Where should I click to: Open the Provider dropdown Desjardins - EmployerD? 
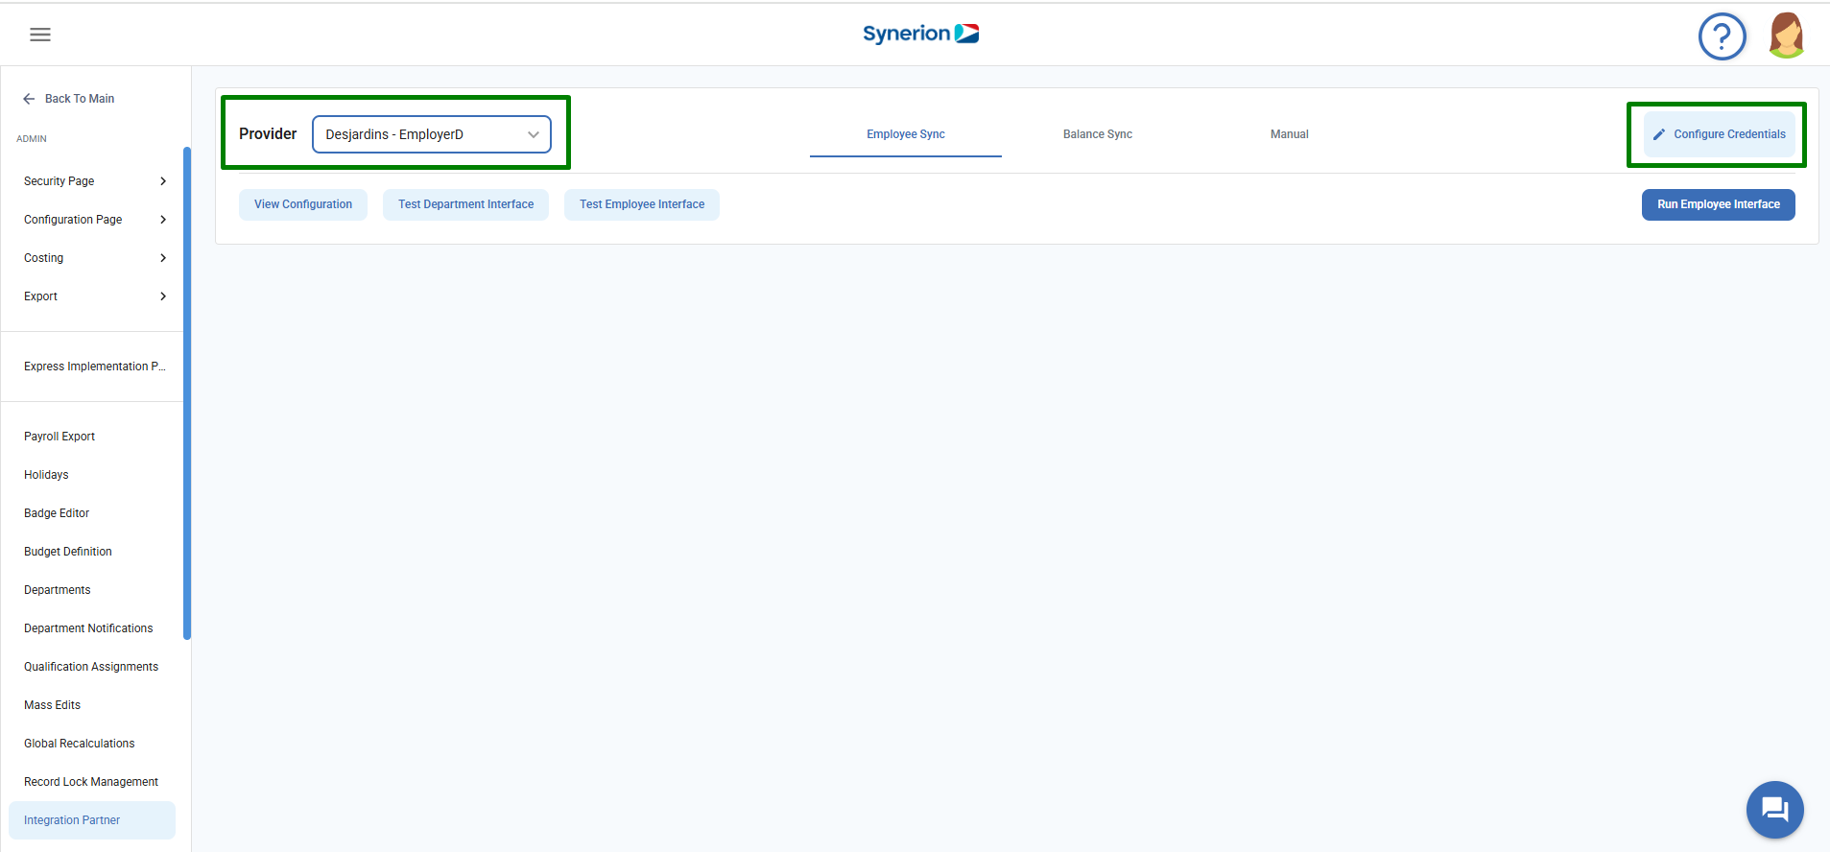click(432, 134)
